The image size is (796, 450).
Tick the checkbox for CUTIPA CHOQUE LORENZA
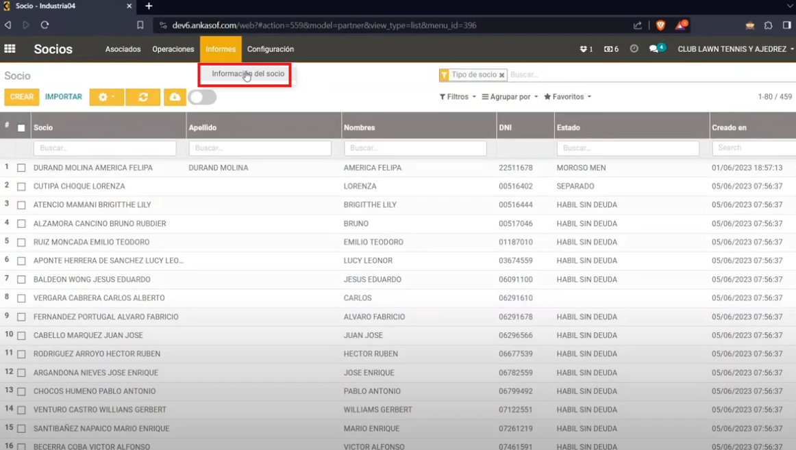coord(21,187)
